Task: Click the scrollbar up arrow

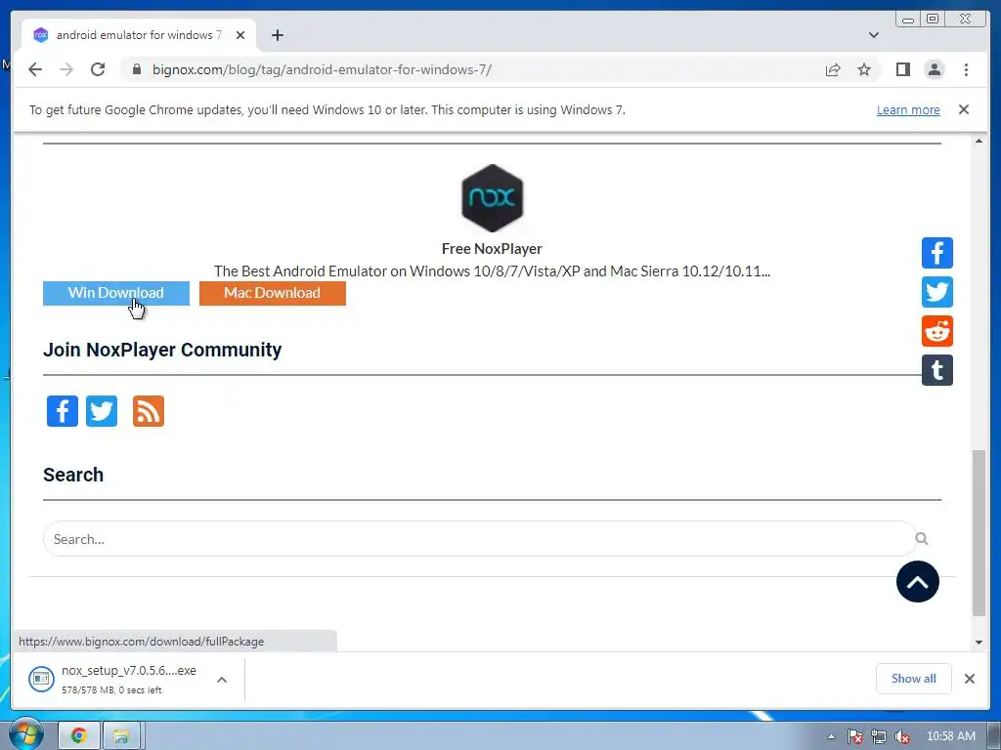Action: click(x=979, y=141)
